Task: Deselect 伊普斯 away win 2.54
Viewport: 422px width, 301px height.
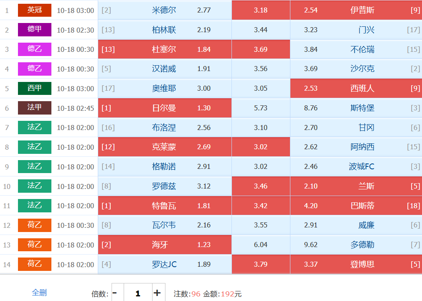Action: [x=356, y=10]
